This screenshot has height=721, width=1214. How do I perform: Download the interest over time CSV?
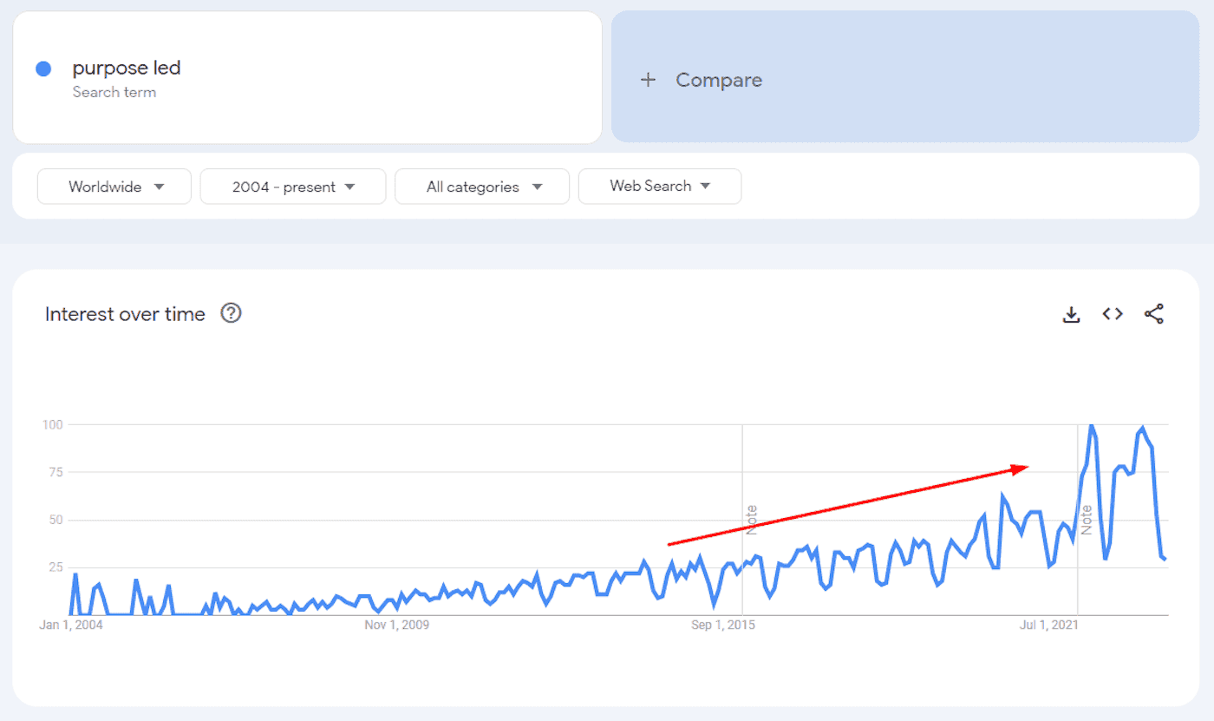coord(1071,314)
